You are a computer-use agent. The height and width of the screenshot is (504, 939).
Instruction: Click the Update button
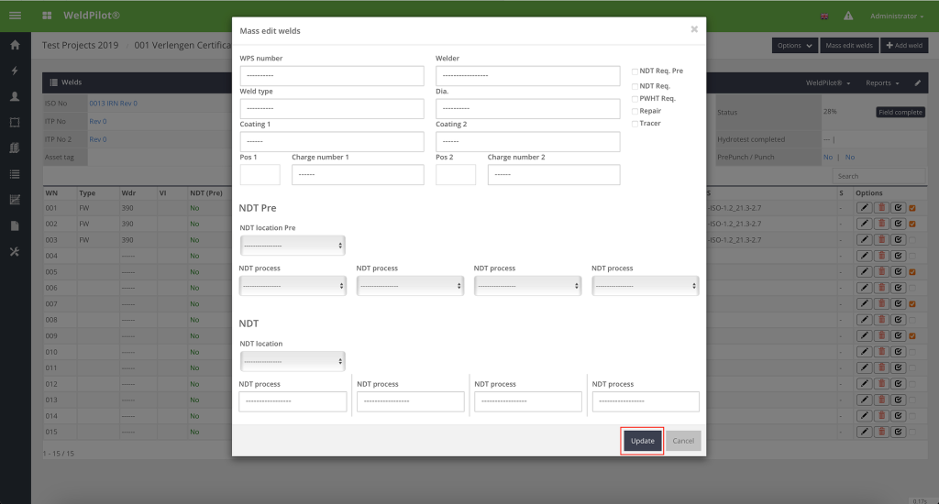click(642, 441)
